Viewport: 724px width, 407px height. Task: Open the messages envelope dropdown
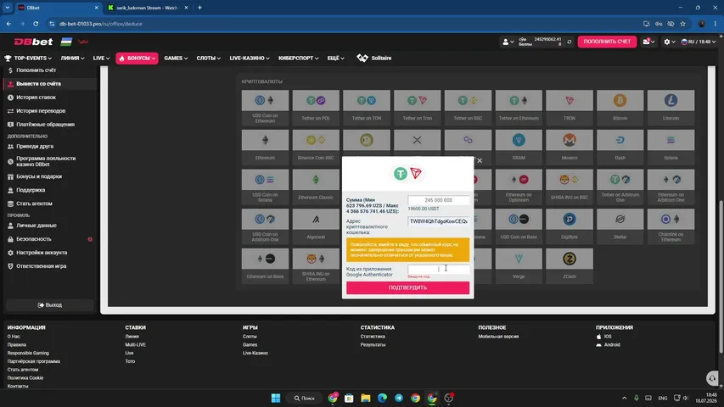tap(648, 42)
